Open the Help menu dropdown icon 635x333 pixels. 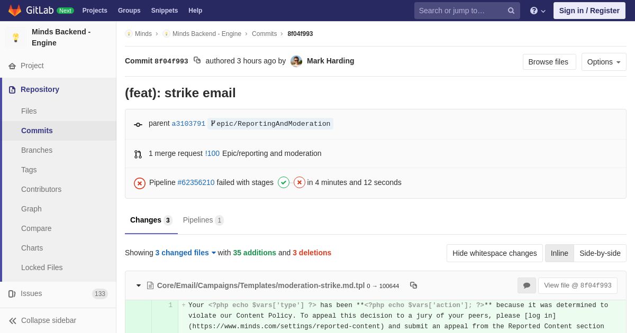538,11
